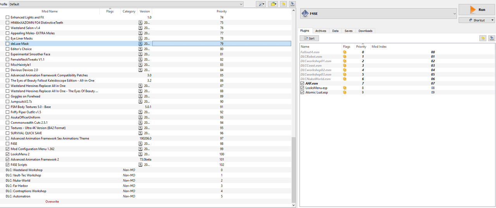The width and height of the screenshot is (496, 208).
Task: Click version icon in Editor's Choice row
Action: [x=141, y=49]
